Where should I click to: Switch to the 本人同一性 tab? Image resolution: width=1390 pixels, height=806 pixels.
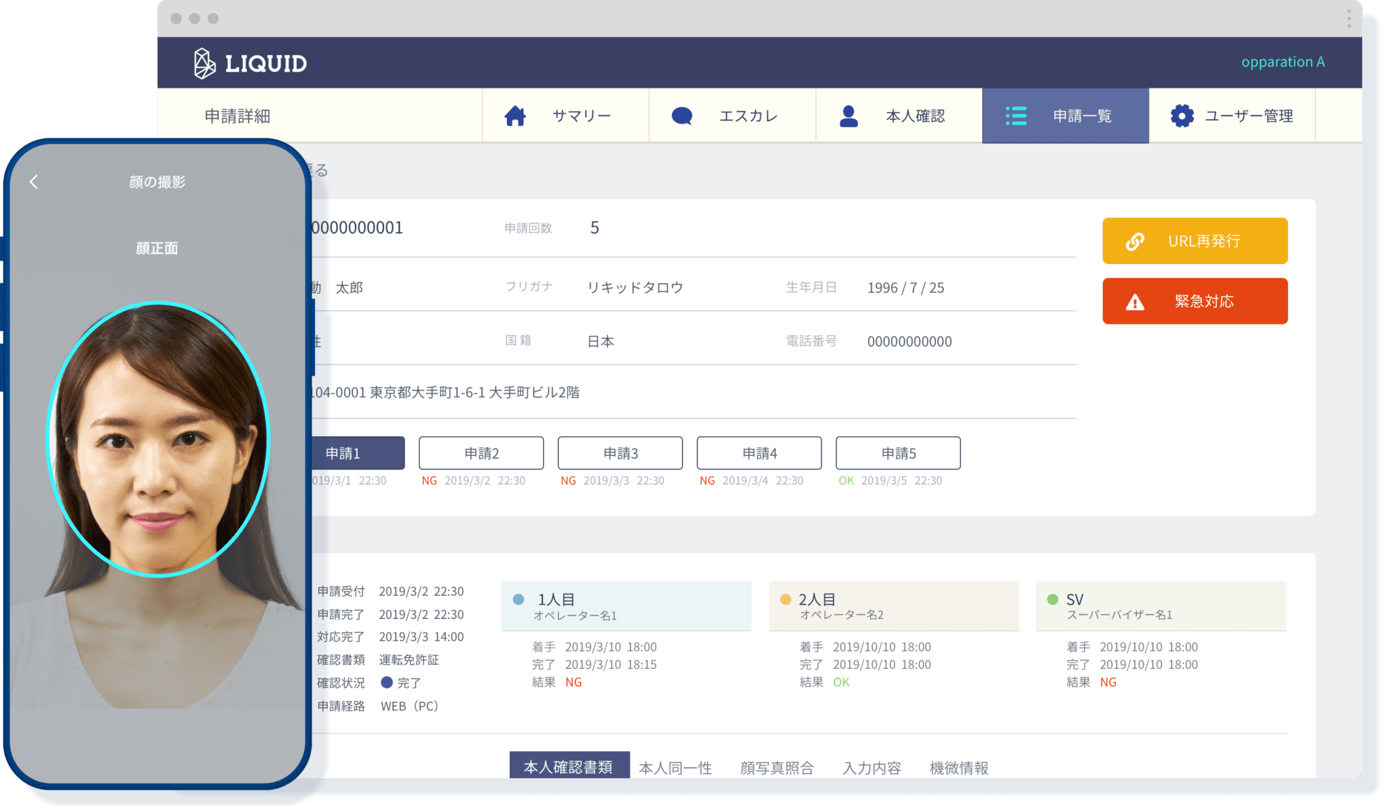tap(675, 767)
